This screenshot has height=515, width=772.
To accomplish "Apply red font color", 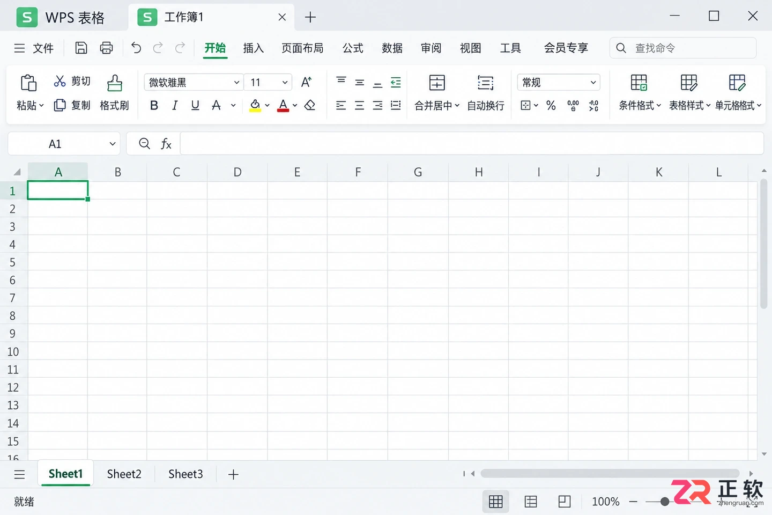I will coord(283,105).
